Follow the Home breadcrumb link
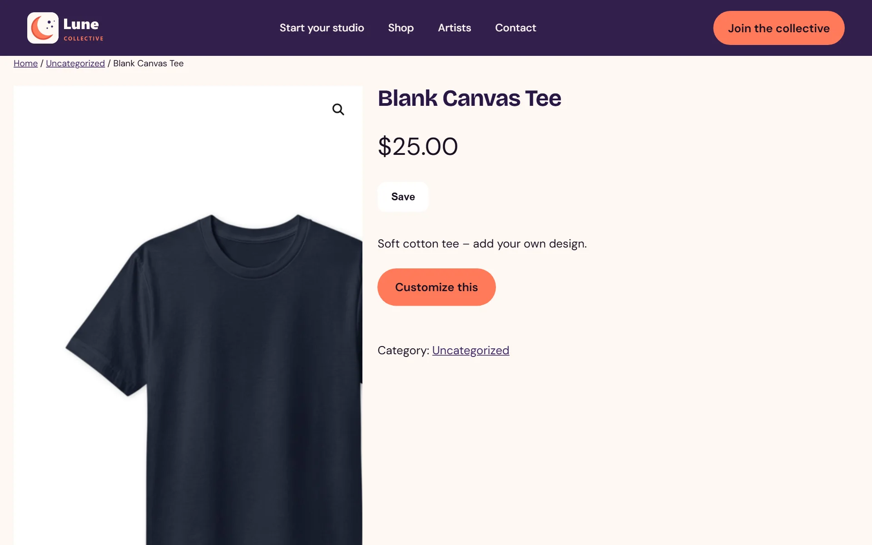This screenshot has height=545, width=872. pos(25,63)
